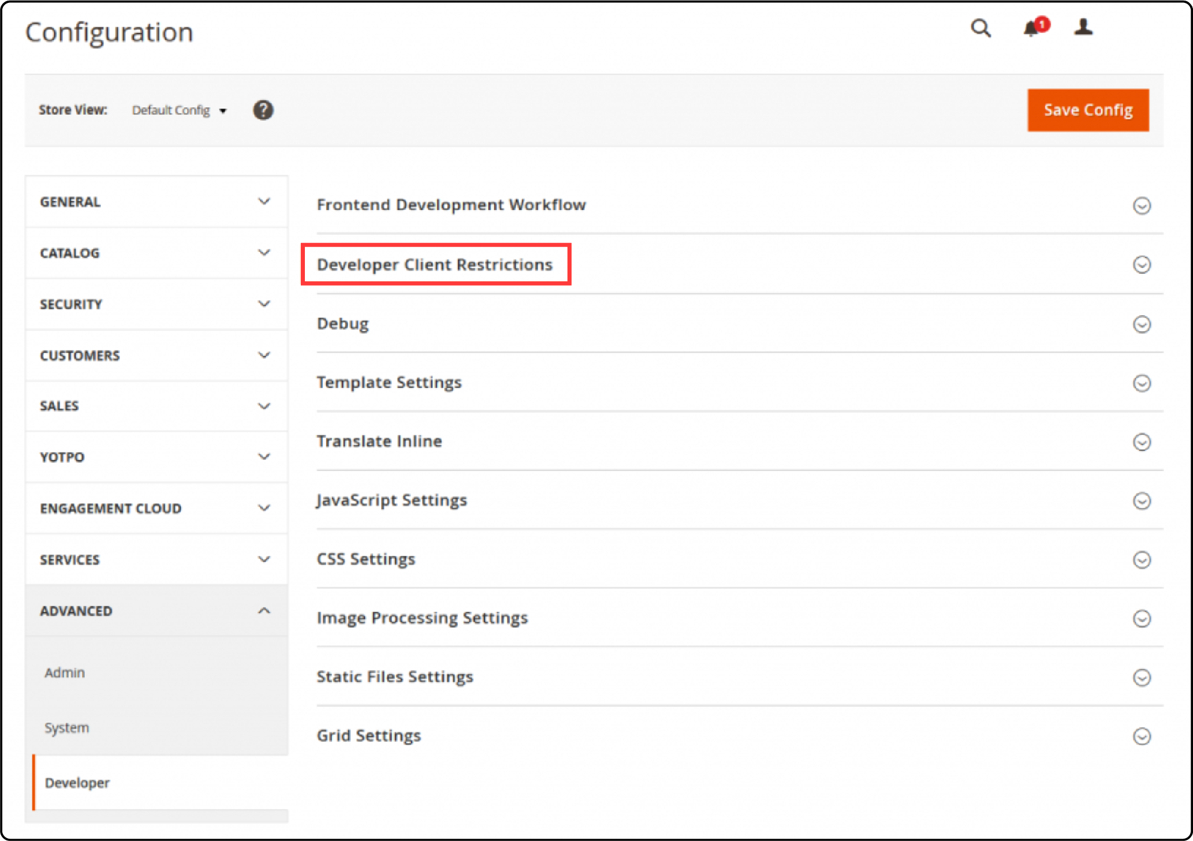
Task: Click the circle arrow for Frontend Development Workflow
Action: point(1142,205)
